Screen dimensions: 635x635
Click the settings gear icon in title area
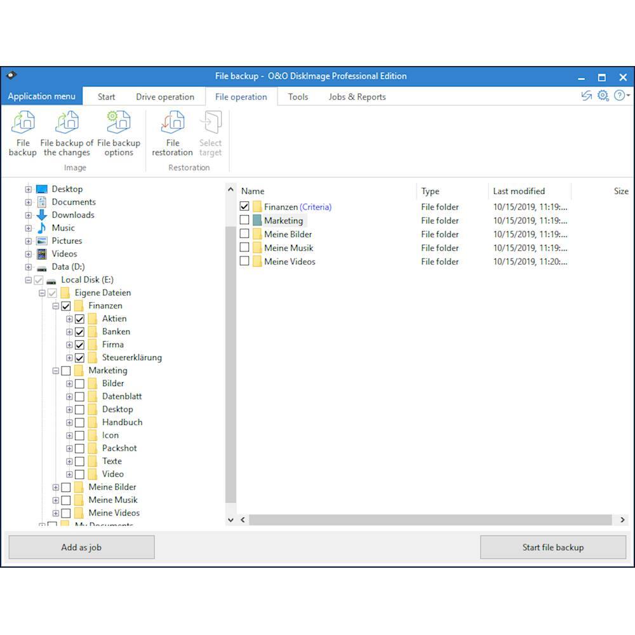point(603,96)
